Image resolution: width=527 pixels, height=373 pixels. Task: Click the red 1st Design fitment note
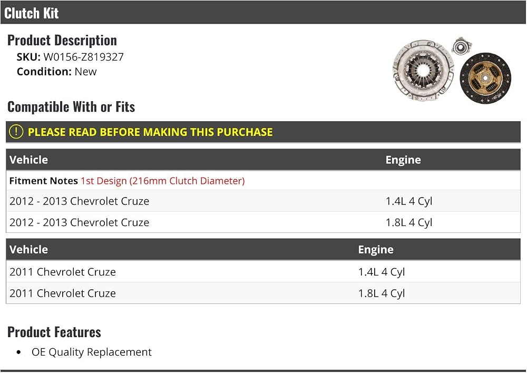(163, 181)
